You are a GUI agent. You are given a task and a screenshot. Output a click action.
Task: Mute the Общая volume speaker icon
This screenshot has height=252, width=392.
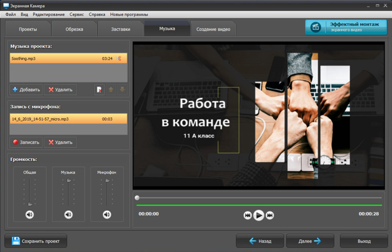click(x=30, y=214)
